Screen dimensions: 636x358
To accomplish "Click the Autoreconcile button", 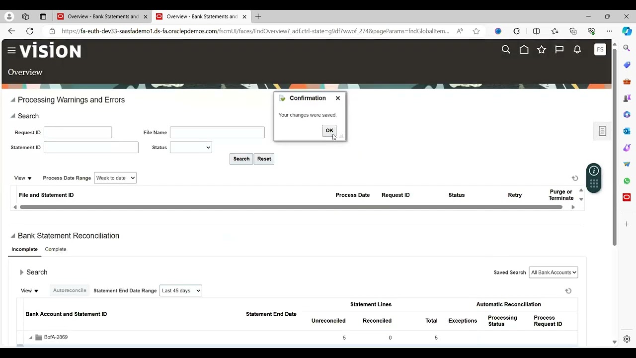I will [x=70, y=290].
